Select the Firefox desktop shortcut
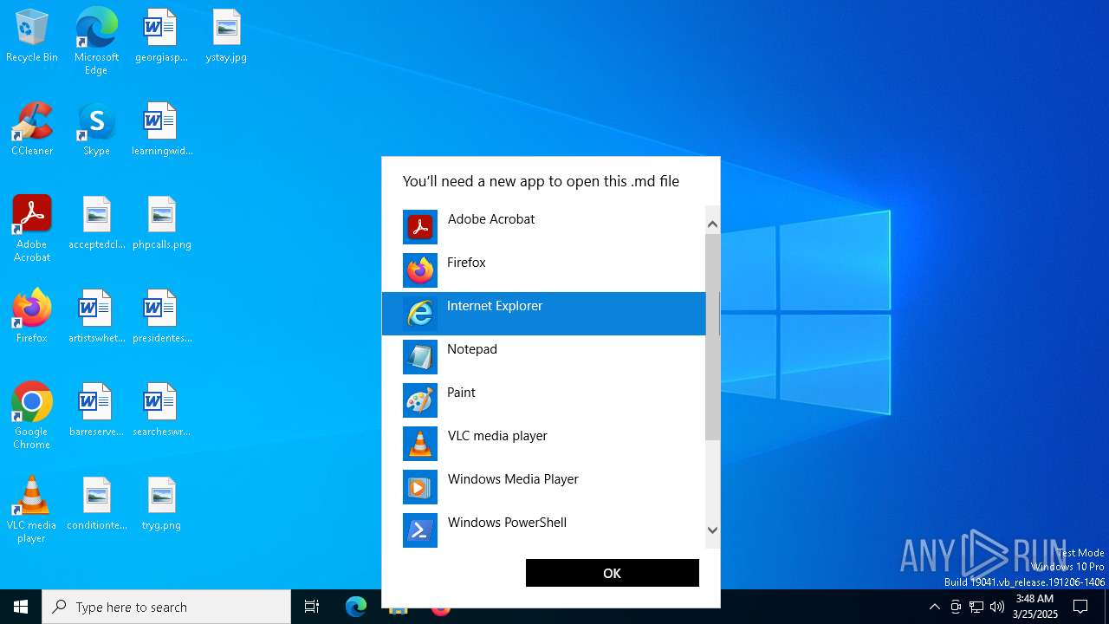This screenshot has height=624, width=1109. 32,316
